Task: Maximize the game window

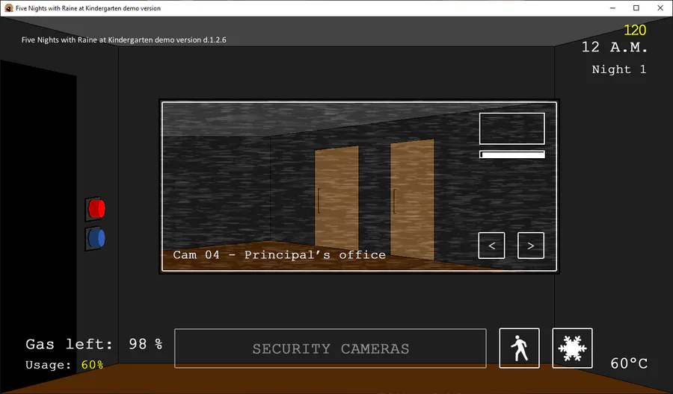Action: coord(636,8)
